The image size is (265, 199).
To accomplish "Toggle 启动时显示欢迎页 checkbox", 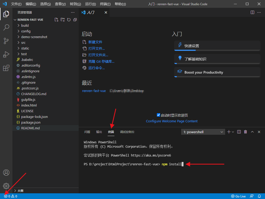I will pyautogui.click(x=158, y=115).
